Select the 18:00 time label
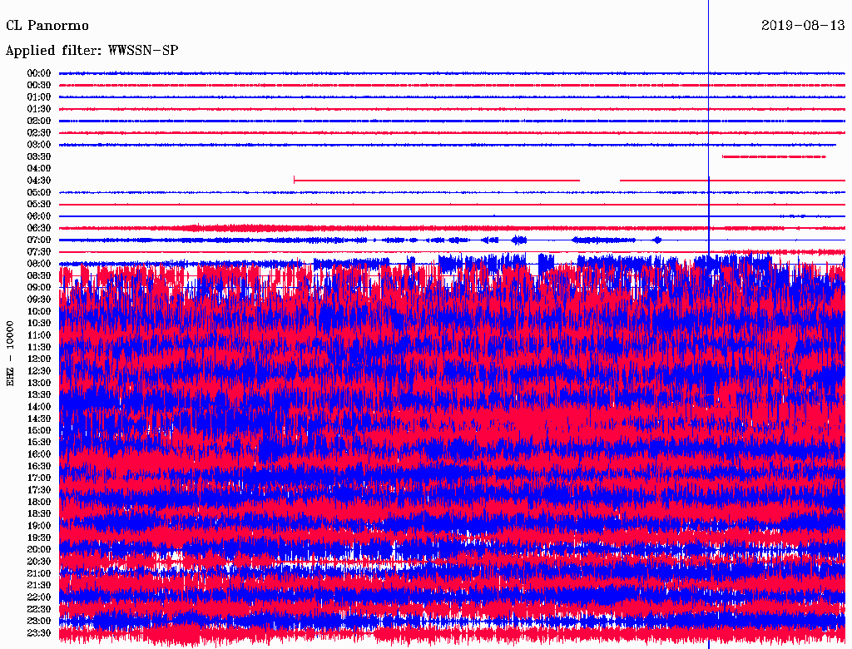 tap(39, 503)
